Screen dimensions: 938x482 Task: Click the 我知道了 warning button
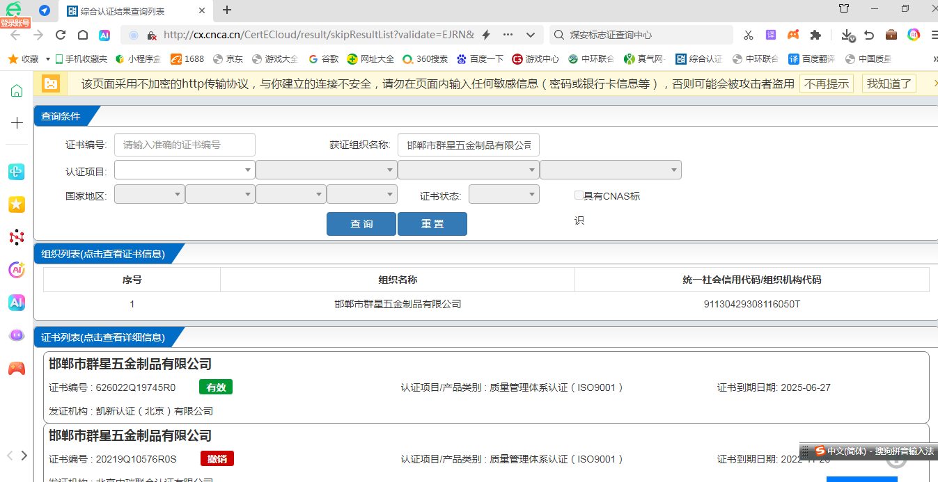coord(889,83)
